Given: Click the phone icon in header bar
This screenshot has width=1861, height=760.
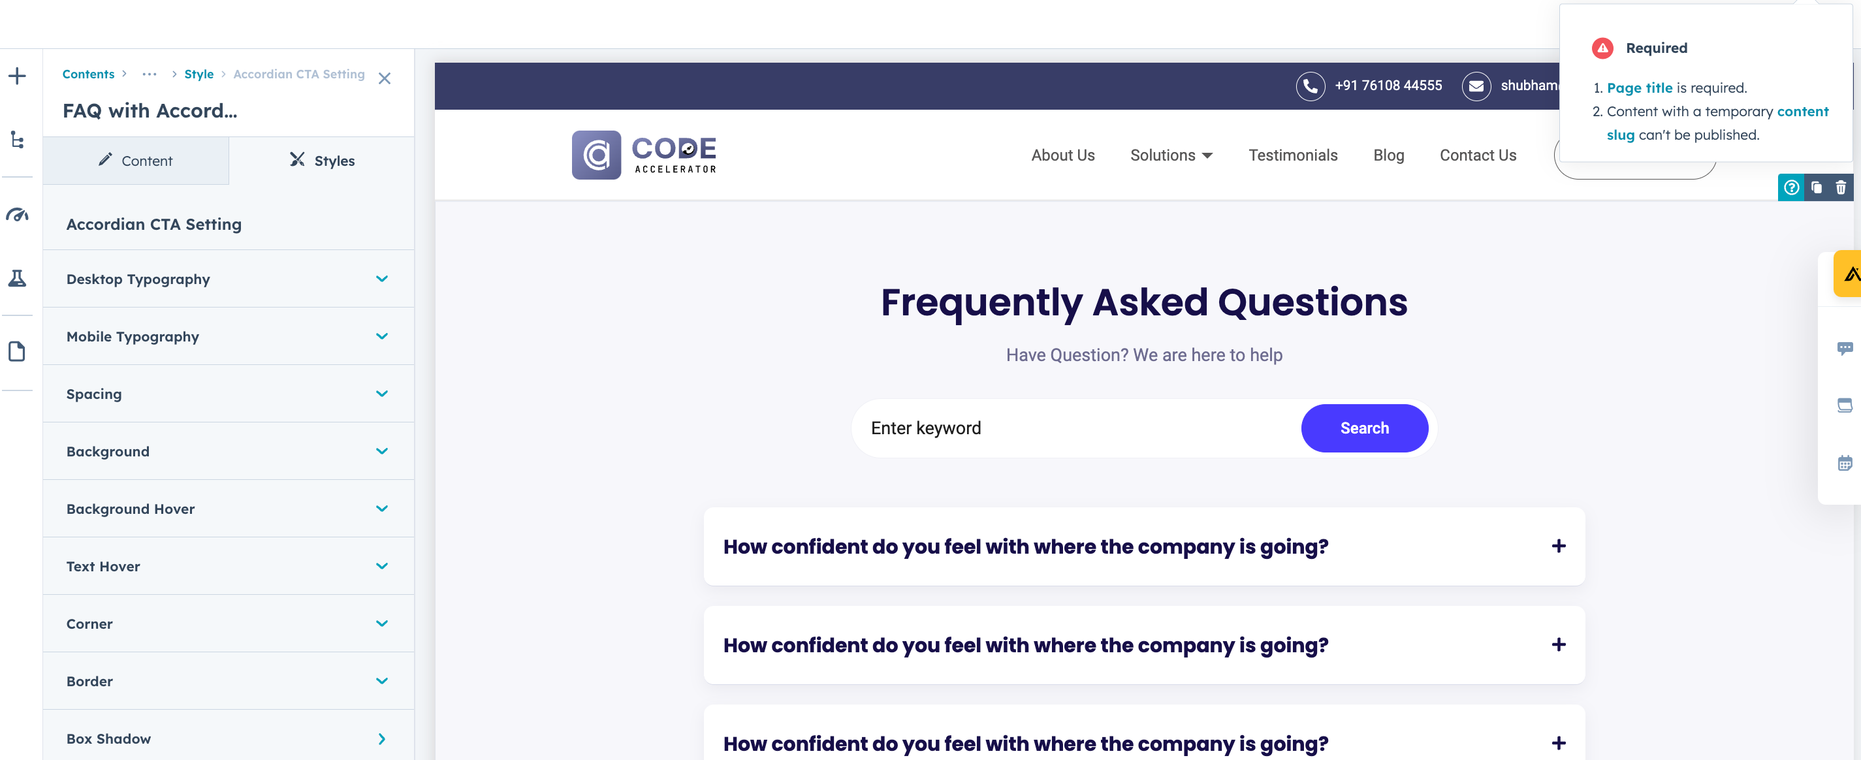Looking at the screenshot, I should [x=1310, y=86].
